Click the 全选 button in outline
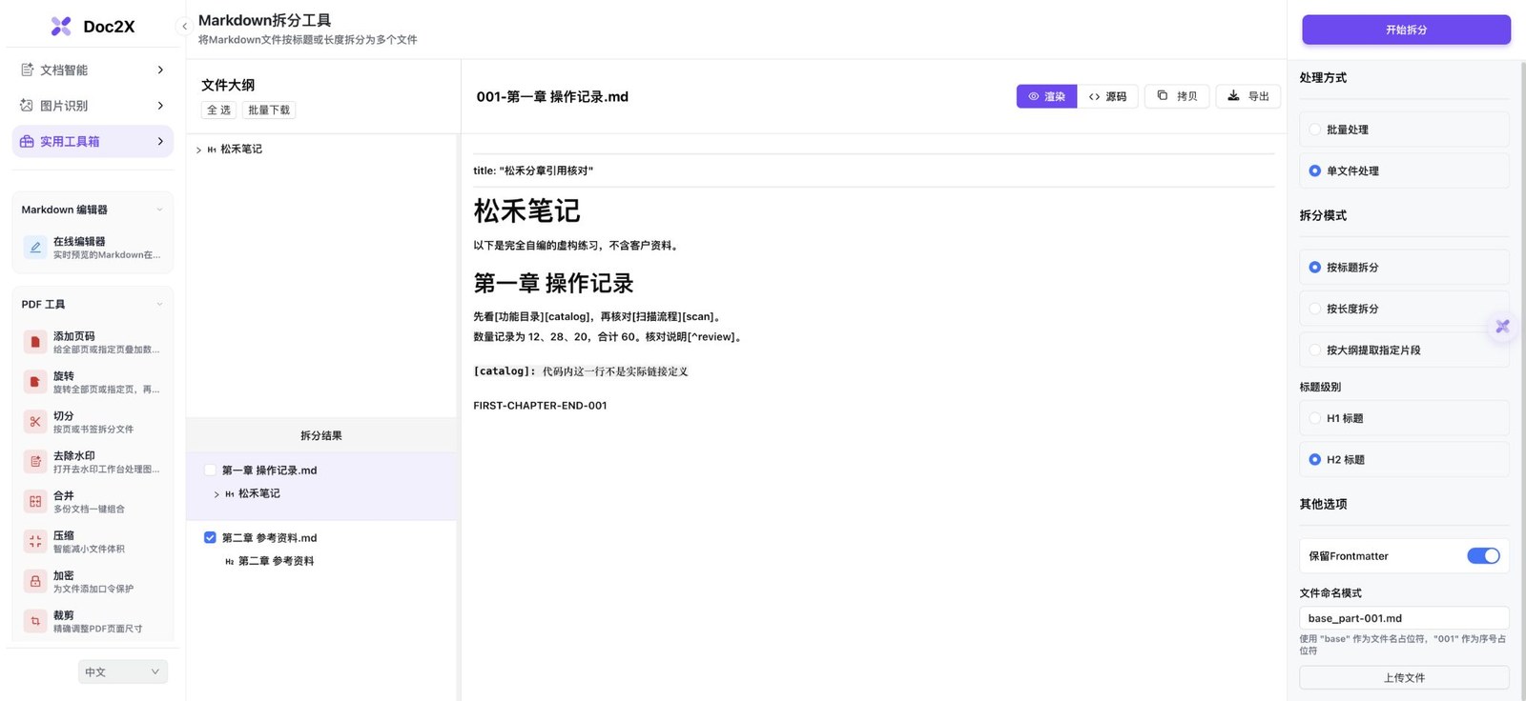Viewport: 1526px width, 701px height. click(x=219, y=110)
